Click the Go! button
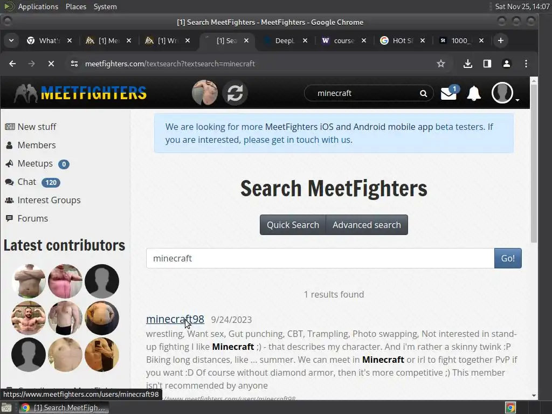 508,258
